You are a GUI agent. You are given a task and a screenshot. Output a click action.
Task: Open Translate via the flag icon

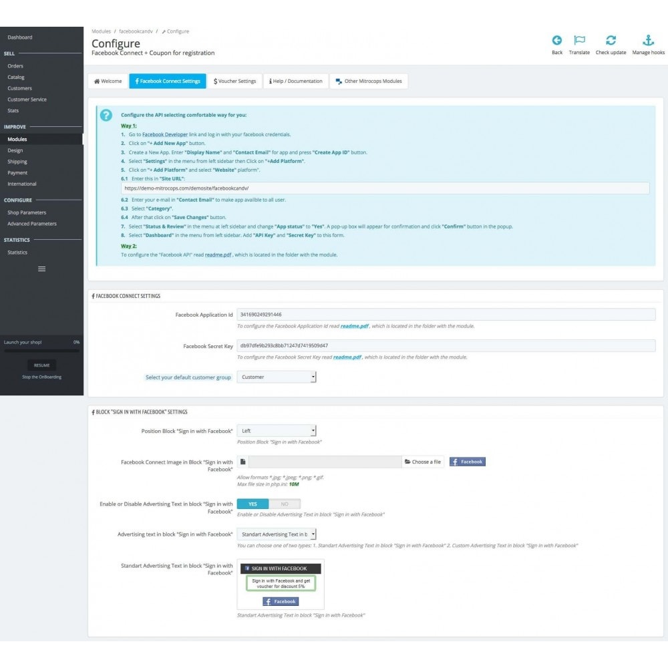pyautogui.click(x=579, y=41)
